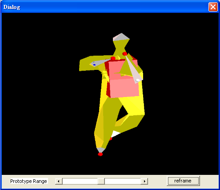Click the gray head cone of the figure

121,37
